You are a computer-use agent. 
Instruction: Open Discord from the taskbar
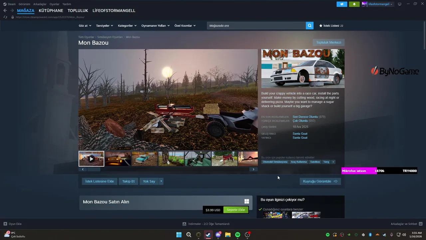pyautogui.click(x=218, y=235)
